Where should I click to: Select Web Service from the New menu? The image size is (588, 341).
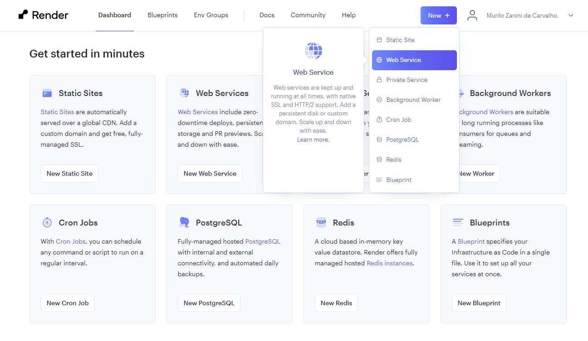pos(414,60)
